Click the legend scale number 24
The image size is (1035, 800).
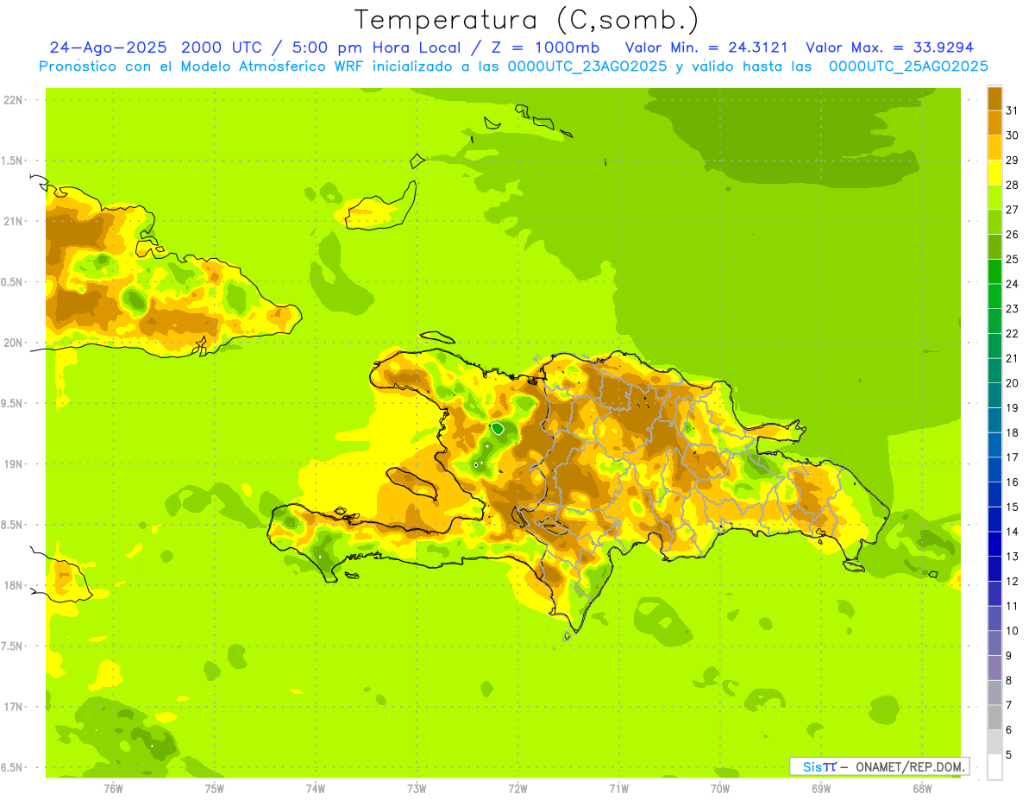[1013, 284]
